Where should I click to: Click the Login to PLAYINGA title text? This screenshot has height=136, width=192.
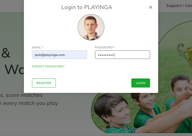pyautogui.click(x=87, y=7)
